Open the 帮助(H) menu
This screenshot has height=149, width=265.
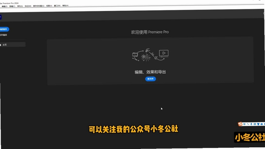point(65,6)
